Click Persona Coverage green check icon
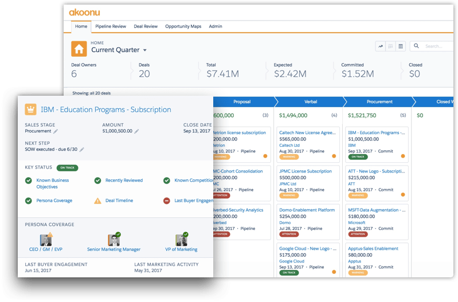Viewport: 458px width, 302px height. 28,201
